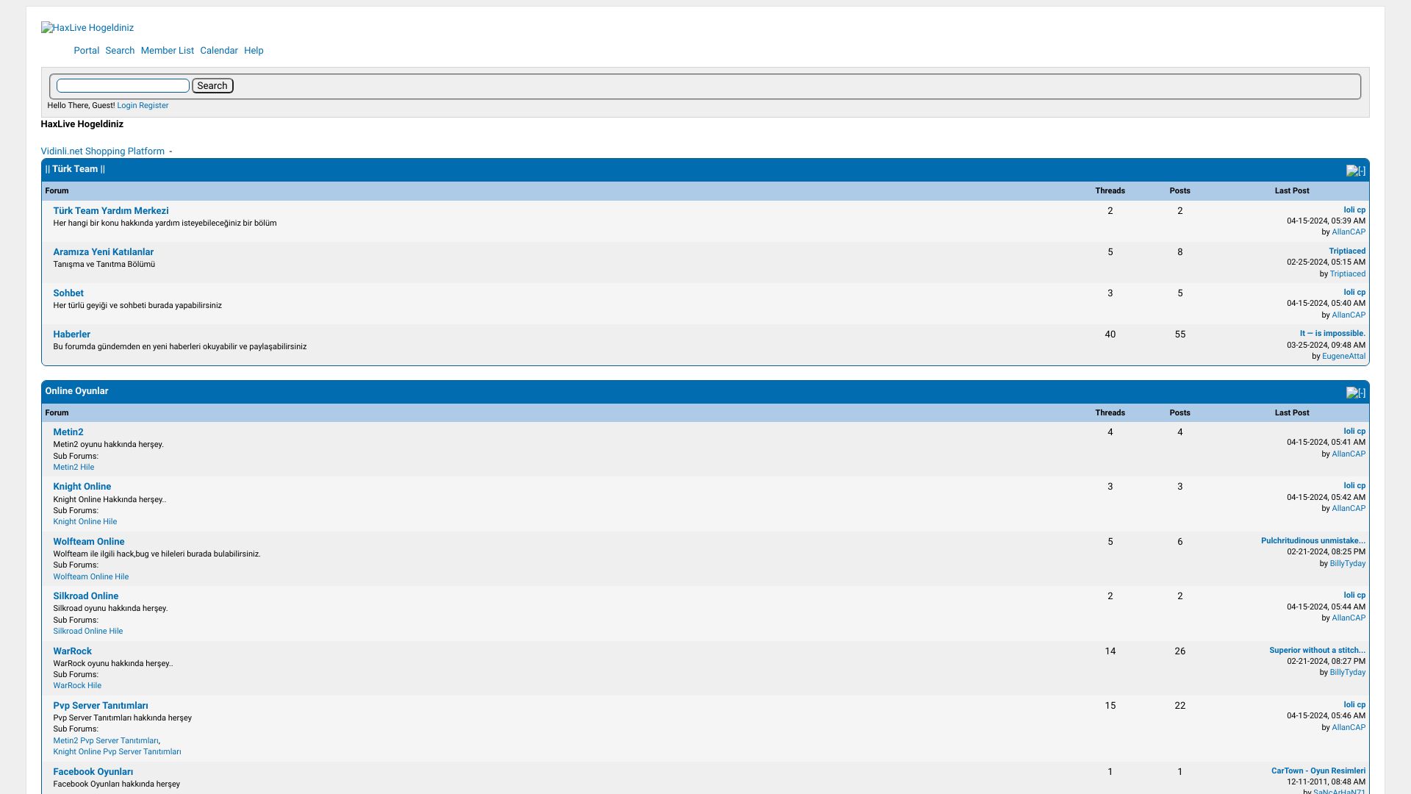Screen dimensions: 1411x794
Task: Click the Calendar navigation icon
Action: point(219,51)
